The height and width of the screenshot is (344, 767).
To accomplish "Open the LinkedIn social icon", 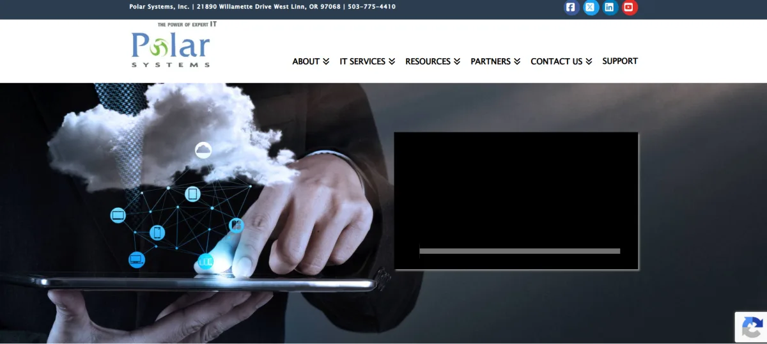I will (x=610, y=8).
